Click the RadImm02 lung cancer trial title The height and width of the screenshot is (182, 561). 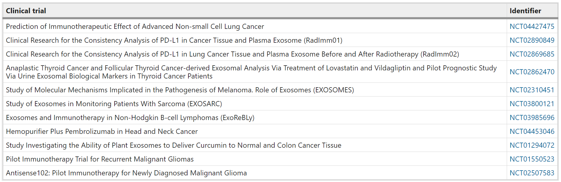click(232, 54)
